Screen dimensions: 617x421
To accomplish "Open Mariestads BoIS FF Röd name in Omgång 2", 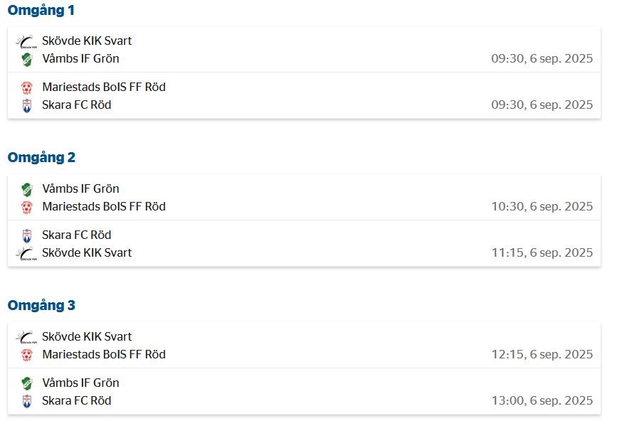I will (104, 207).
